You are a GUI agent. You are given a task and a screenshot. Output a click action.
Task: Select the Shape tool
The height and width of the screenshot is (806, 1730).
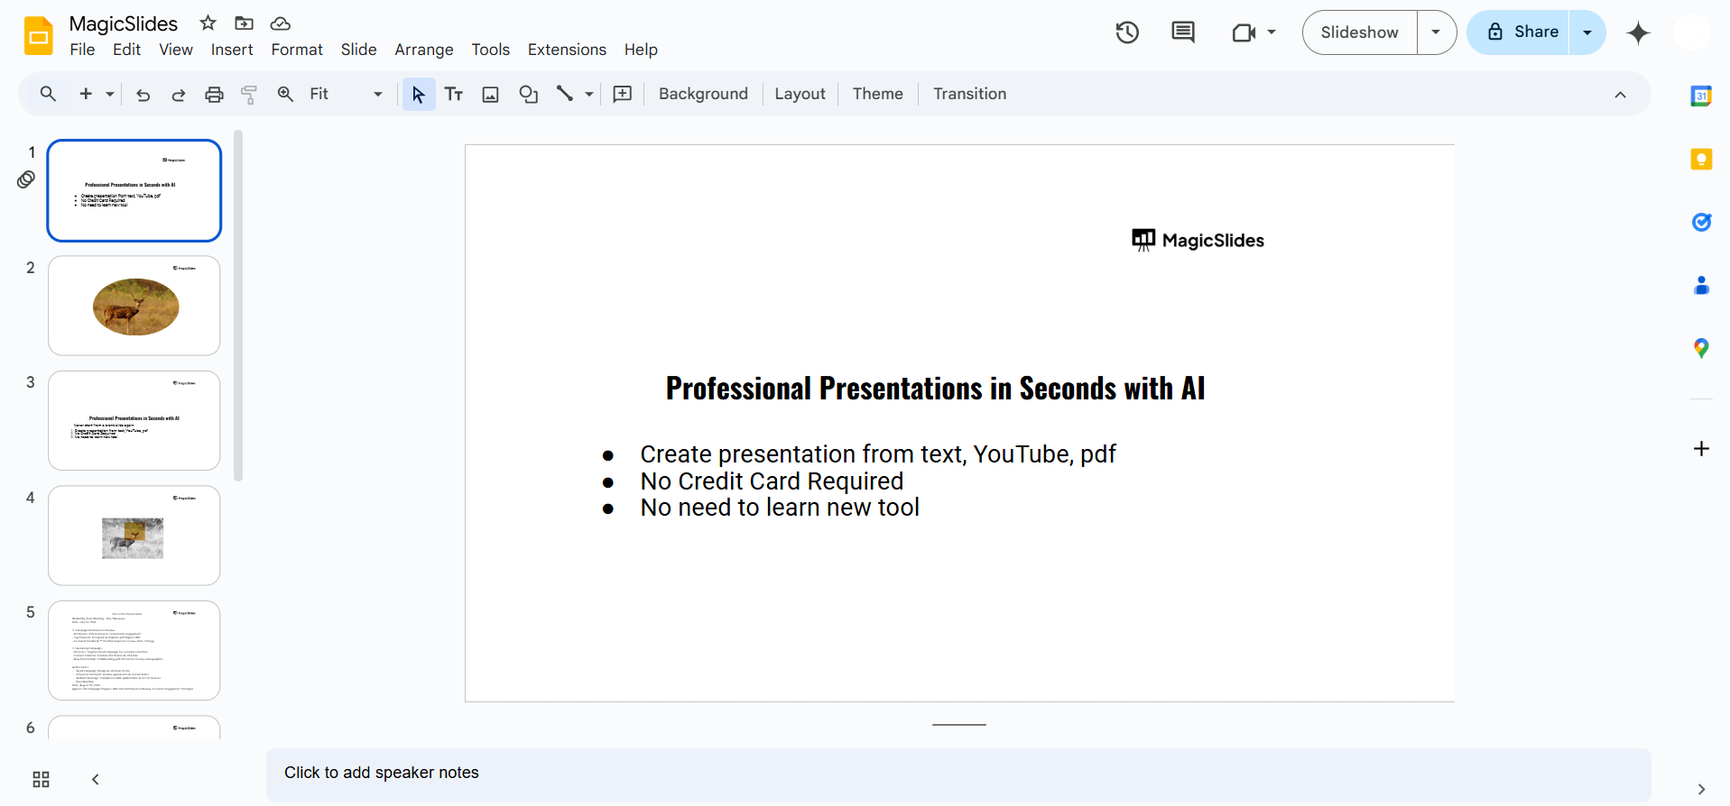click(x=529, y=95)
